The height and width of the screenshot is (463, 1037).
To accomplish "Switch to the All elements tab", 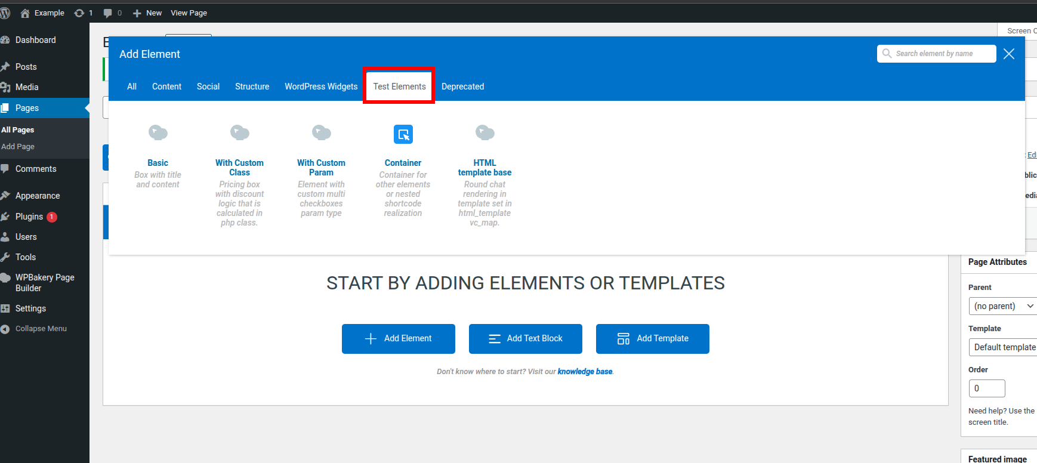I will [x=132, y=87].
